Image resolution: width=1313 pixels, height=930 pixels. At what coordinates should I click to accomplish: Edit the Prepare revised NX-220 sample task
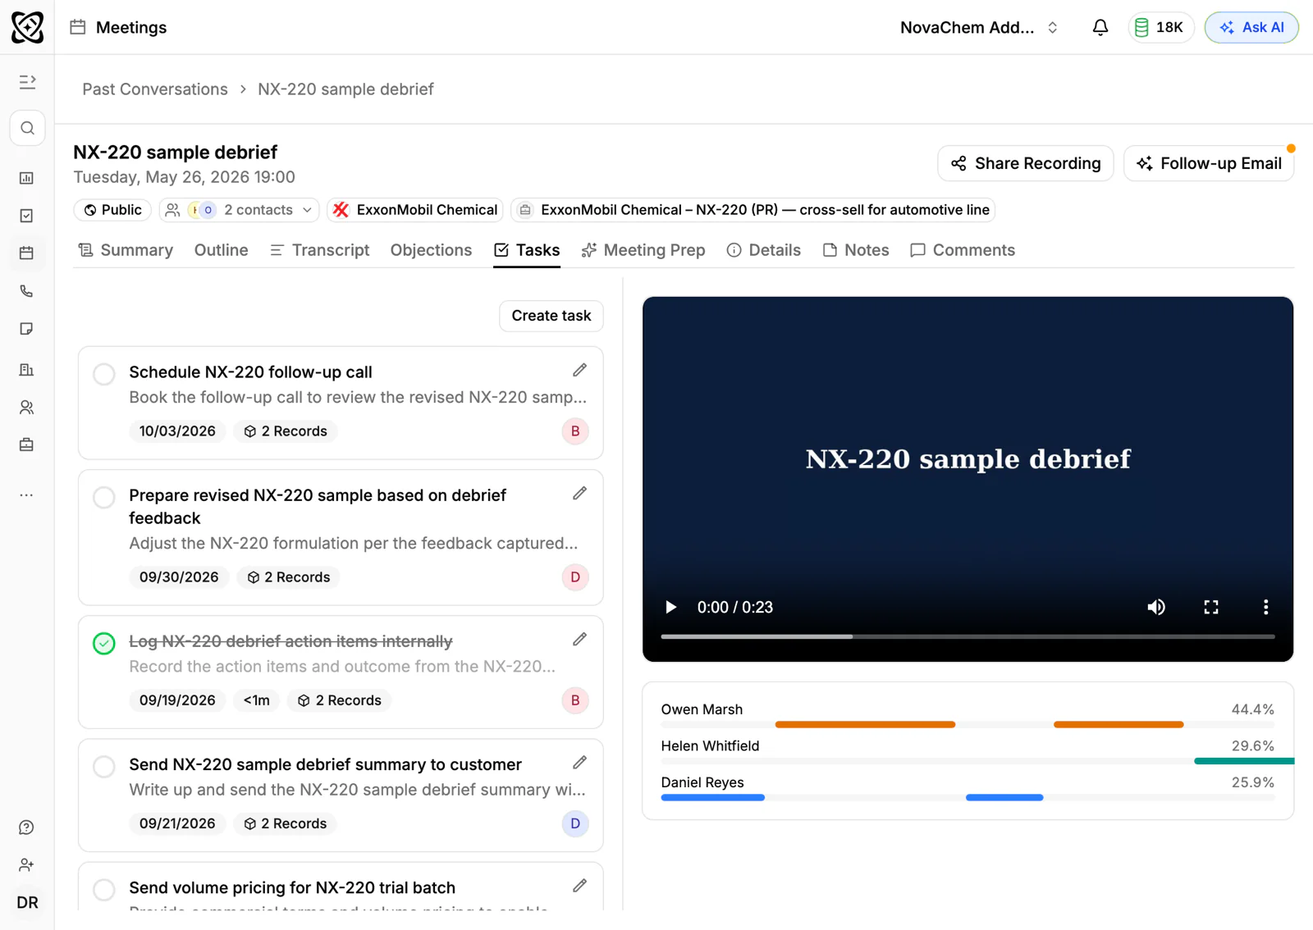580,494
